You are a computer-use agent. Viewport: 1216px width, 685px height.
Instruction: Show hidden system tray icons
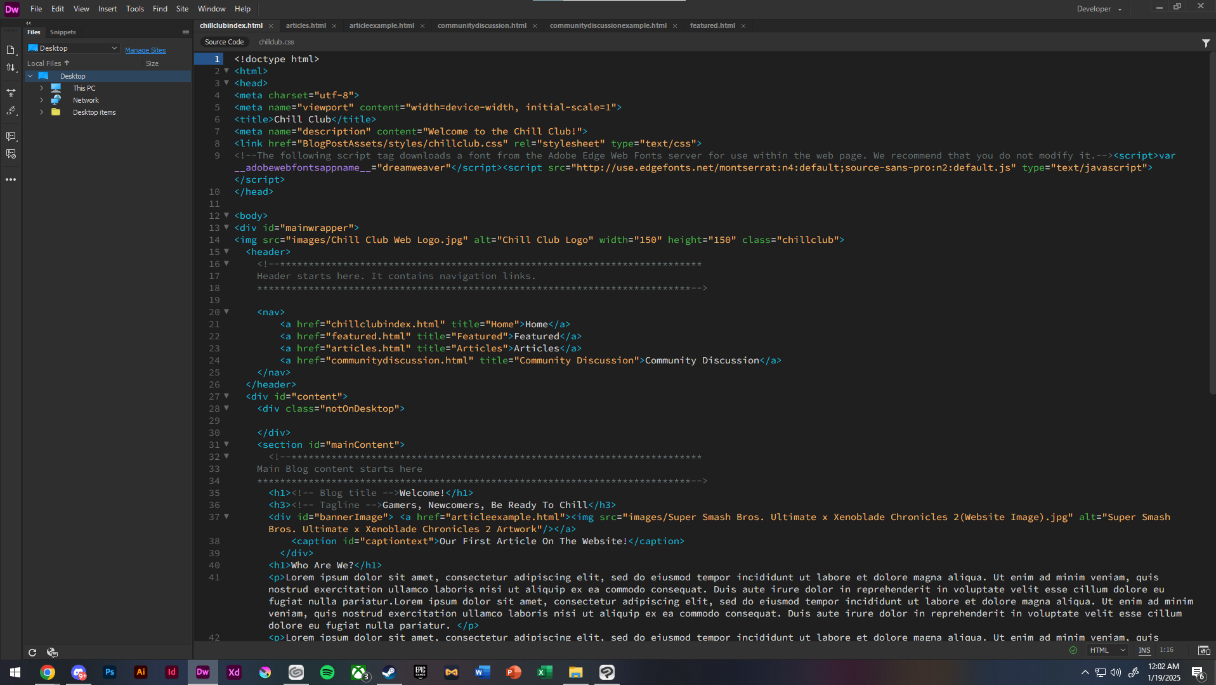pos(1085,672)
